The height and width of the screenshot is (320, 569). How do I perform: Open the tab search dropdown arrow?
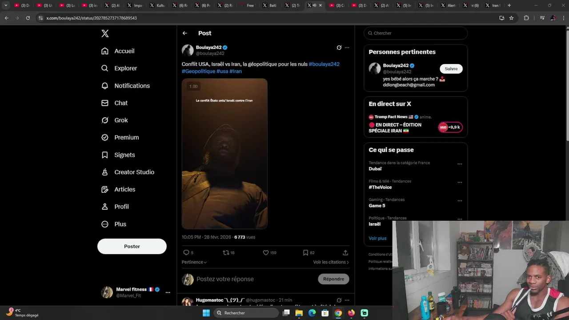(6, 5)
